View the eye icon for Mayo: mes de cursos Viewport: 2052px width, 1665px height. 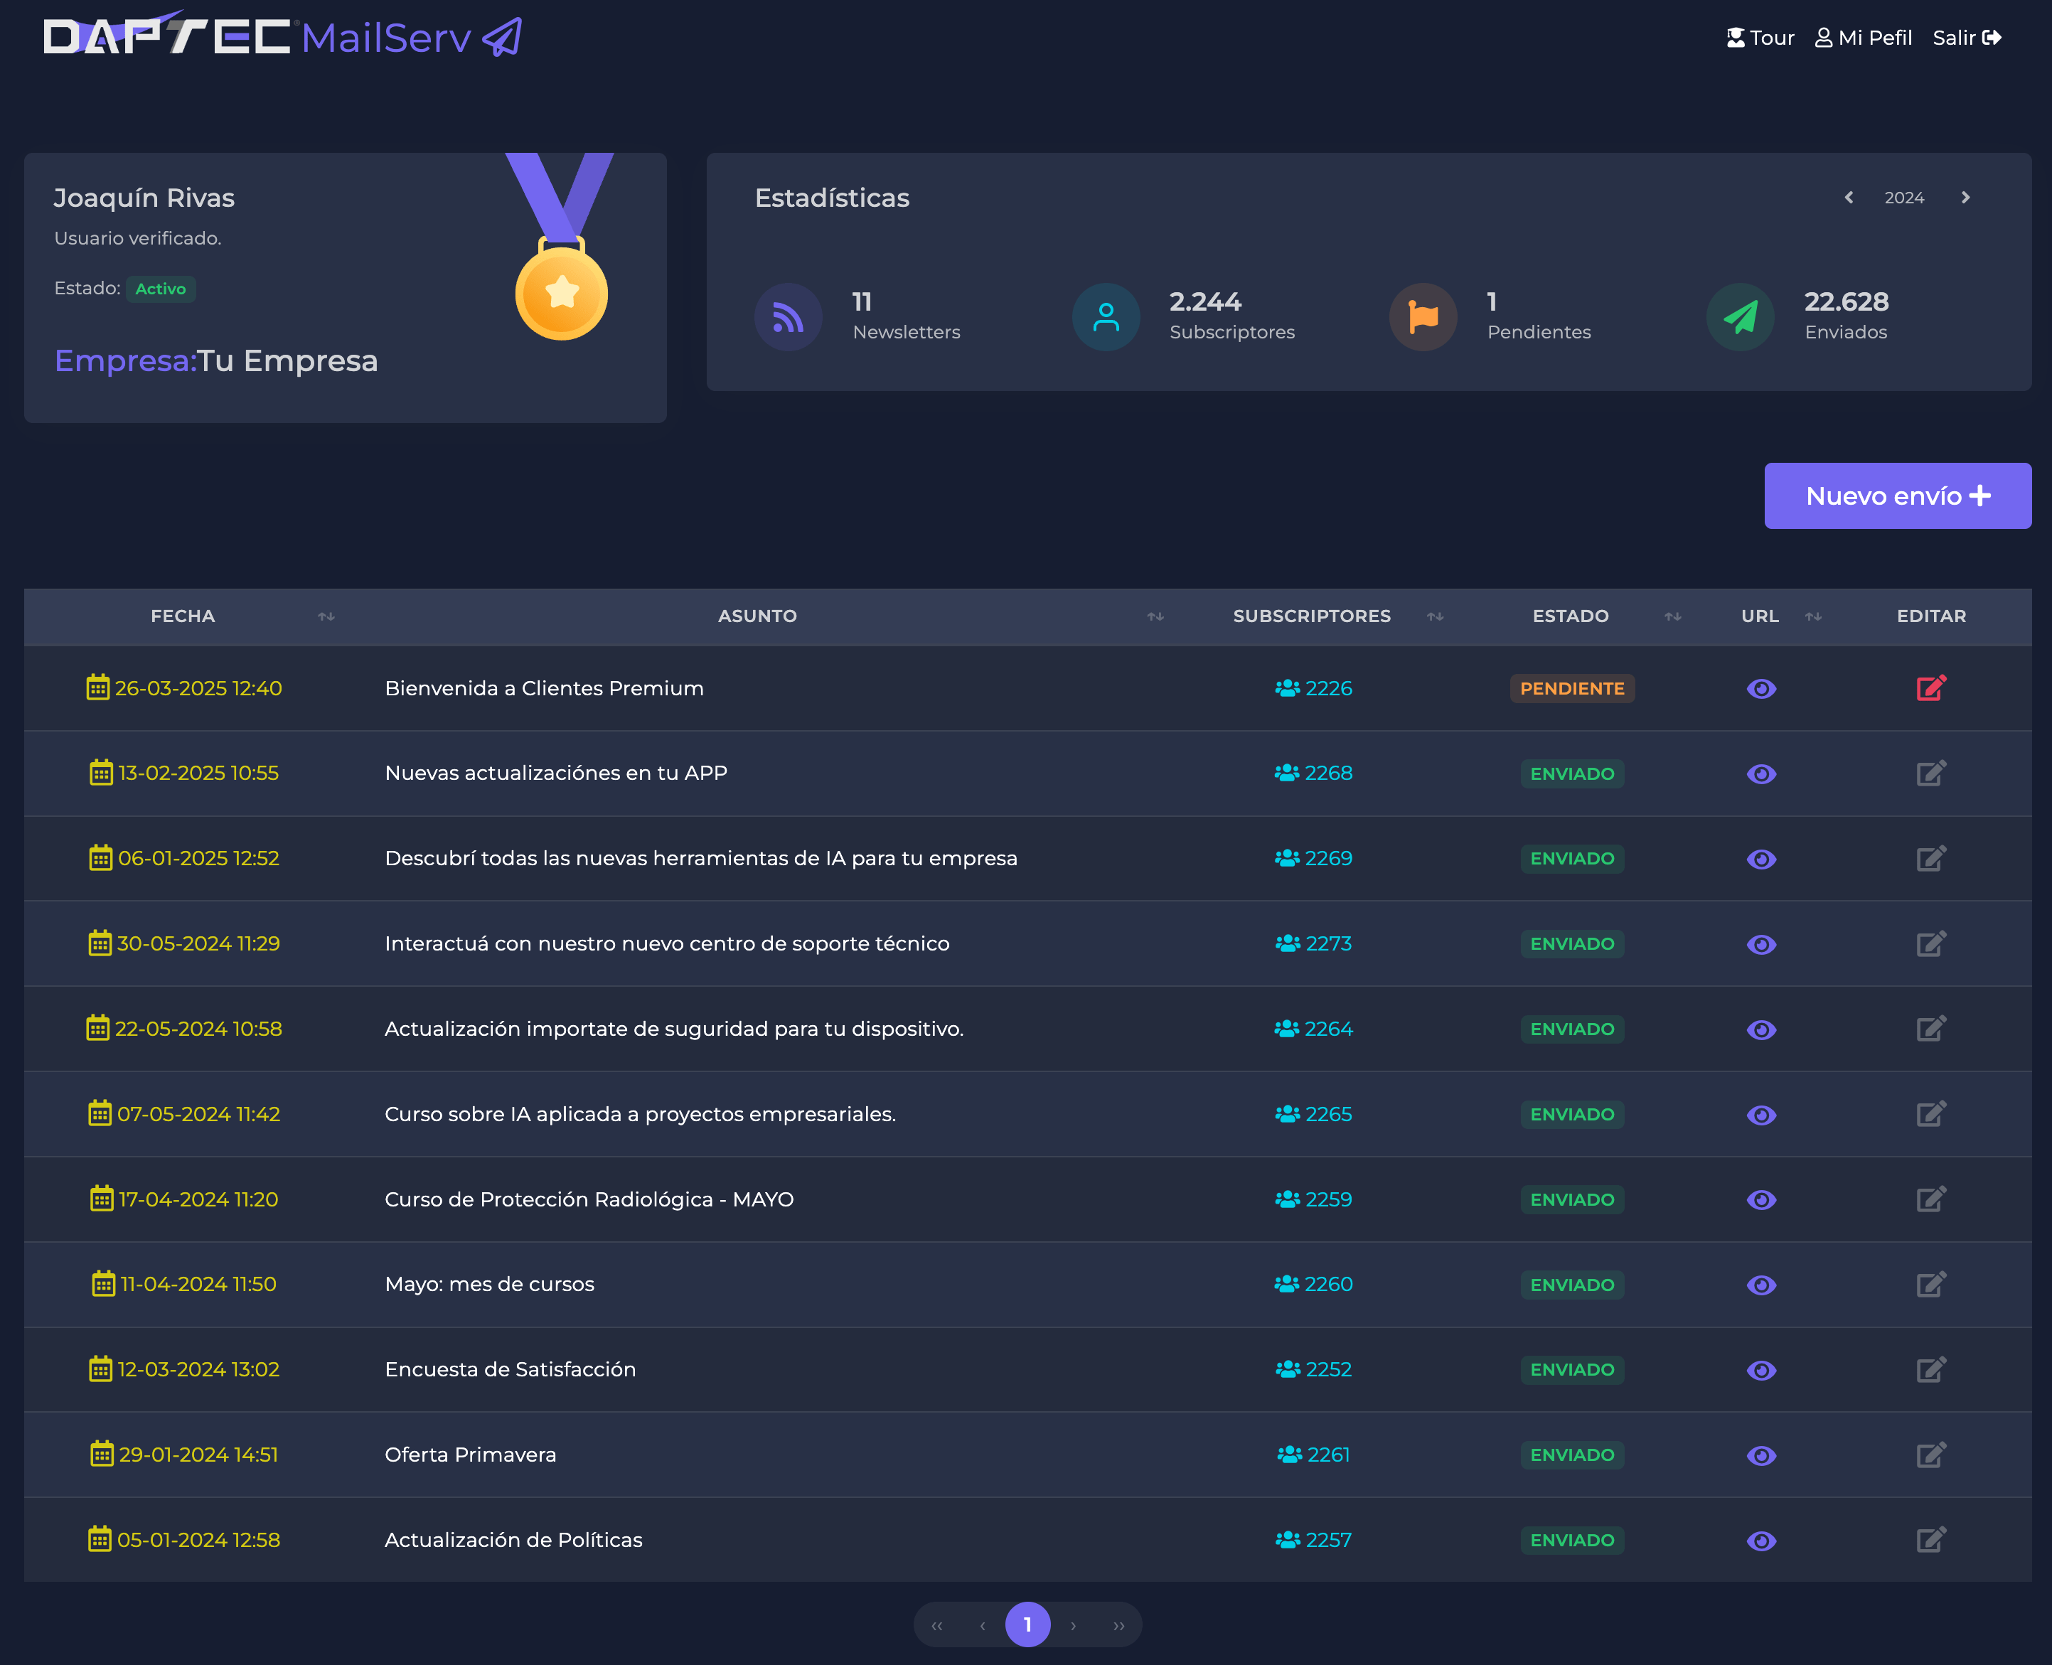coord(1761,1284)
